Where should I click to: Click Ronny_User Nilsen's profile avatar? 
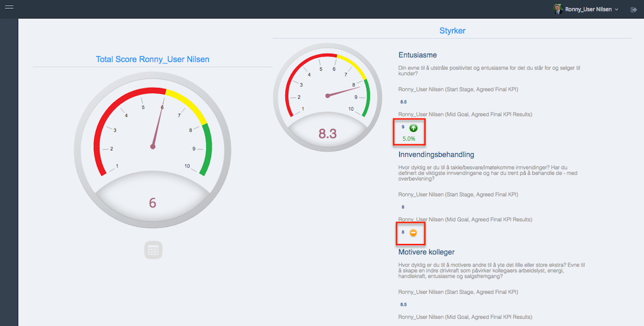(557, 9)
